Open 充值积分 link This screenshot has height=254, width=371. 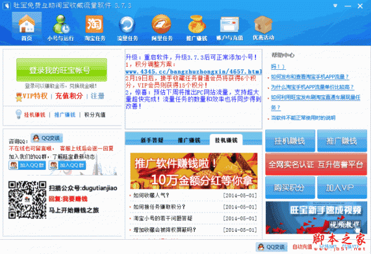click(69, 96)
